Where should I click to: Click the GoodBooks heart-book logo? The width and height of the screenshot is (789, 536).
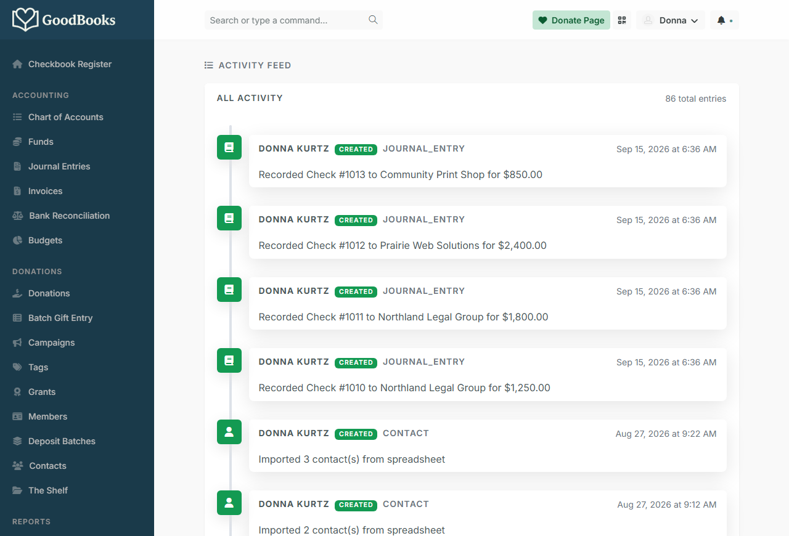click(x=26, y=20)
